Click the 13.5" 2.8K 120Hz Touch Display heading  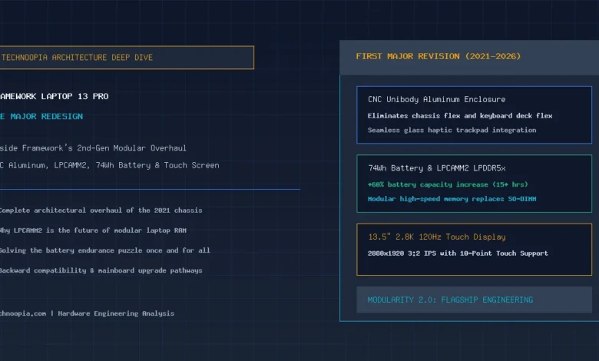pyautogui.click(x=437, y=237)
